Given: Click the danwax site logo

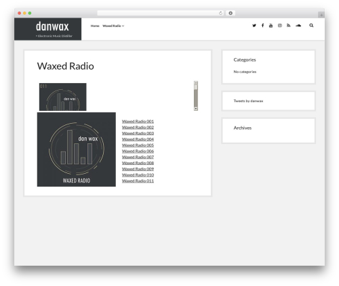Looking at the screenshot, I should click(x=52, y=26).
